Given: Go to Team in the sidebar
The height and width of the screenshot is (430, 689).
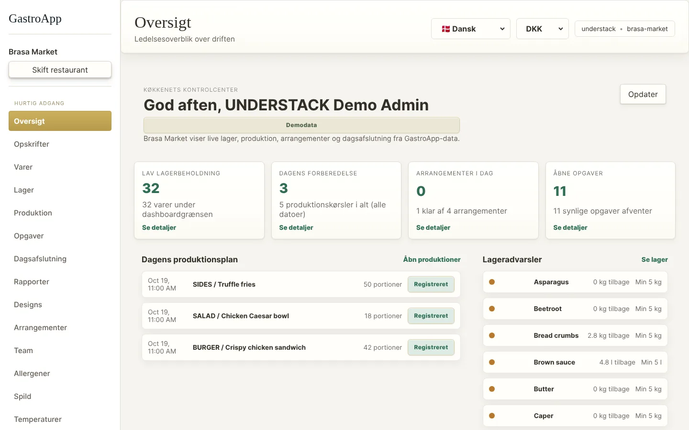Looking at the screenshot, I should click(60, 350).
